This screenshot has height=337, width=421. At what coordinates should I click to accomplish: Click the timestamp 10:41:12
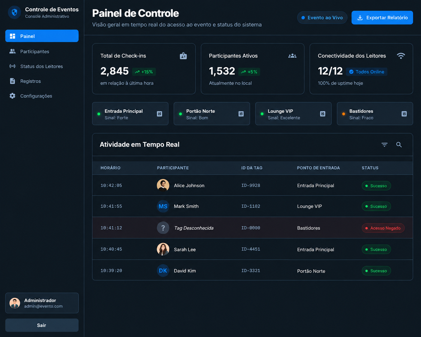(111, 228)
